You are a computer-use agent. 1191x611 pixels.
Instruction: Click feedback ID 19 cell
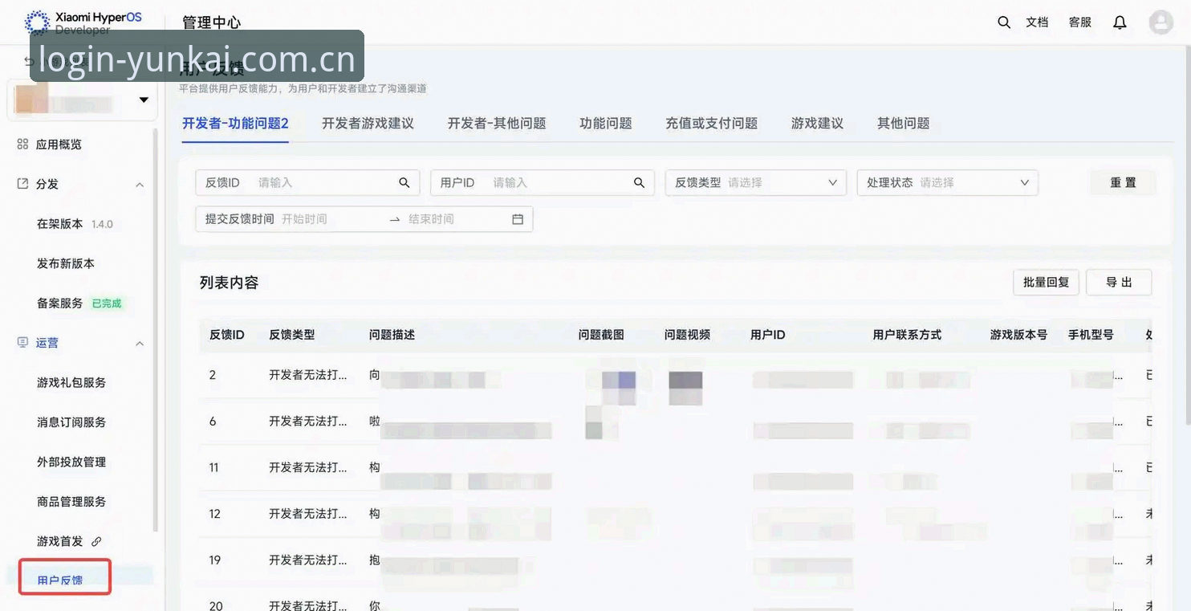coord(214,560)
